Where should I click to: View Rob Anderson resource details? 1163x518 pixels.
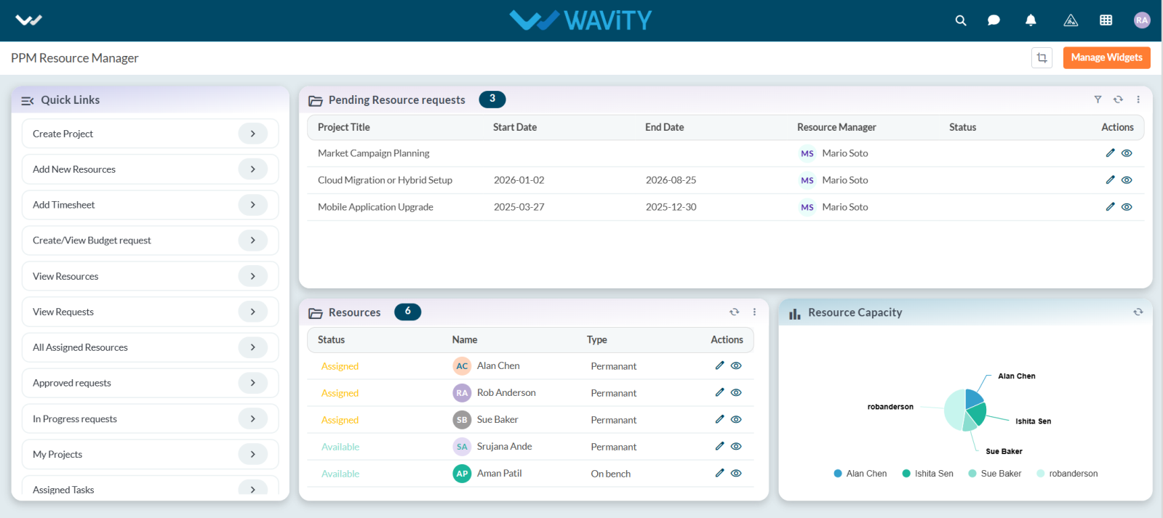tap(736, 393)
